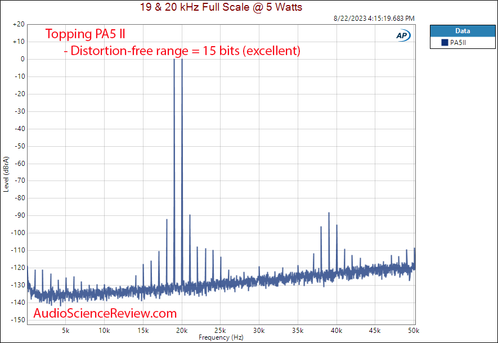Click the 40k frequency axis label
Screen dimensions: 498x343
(337, 331)
